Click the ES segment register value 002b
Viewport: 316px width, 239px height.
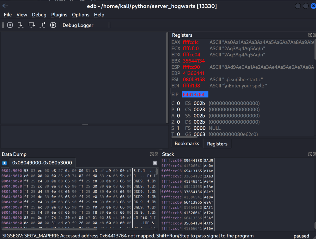[x=199, y=103]
